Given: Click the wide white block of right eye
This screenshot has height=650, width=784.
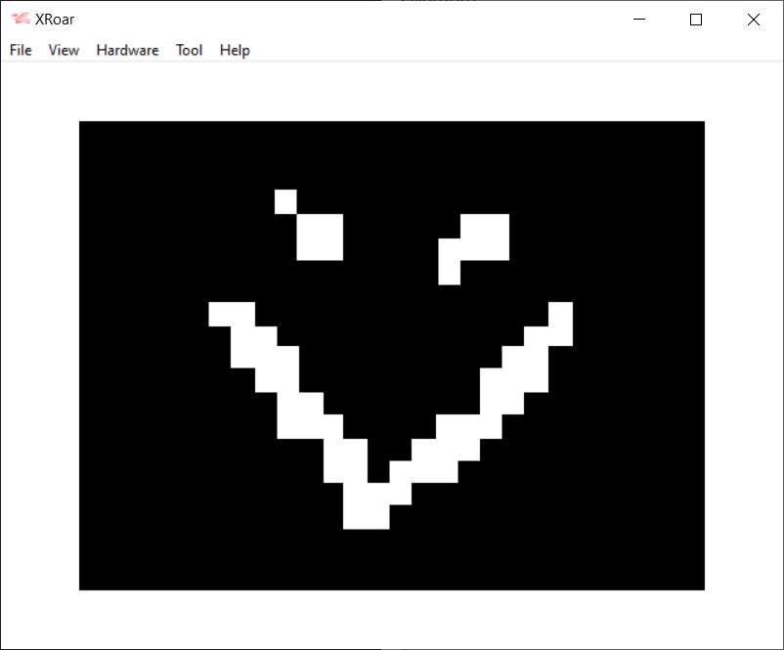Looking at the screenshot, I should point(485,237).
